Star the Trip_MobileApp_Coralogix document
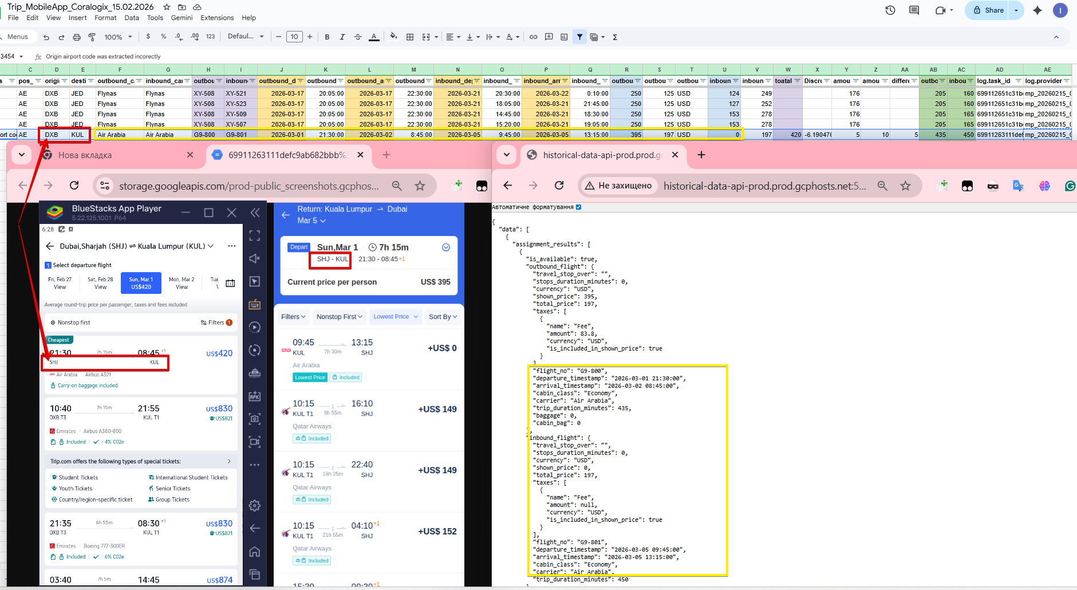Screen dimensions: 1077x590 [x=167, y=7]
